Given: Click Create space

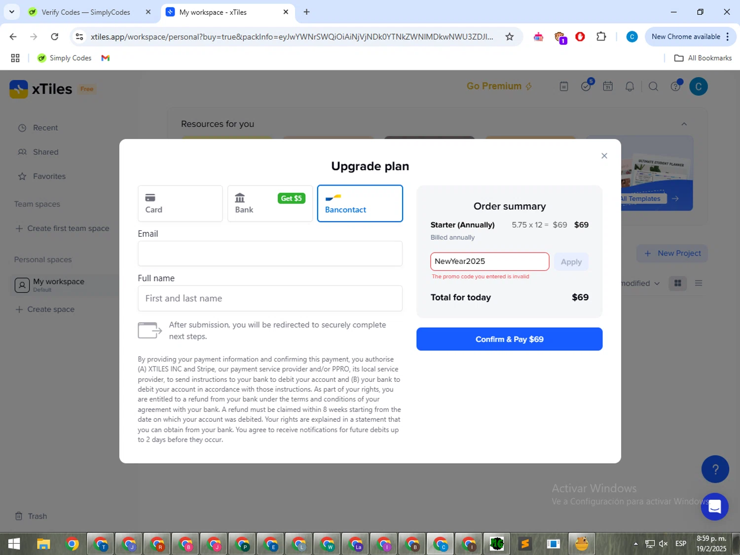Looking at the screenshot, I should coord(45,309).
